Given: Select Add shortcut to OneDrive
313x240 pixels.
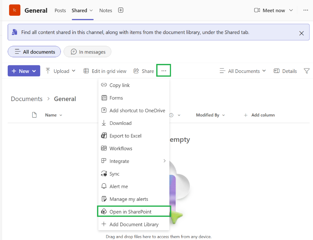Looking at the screenshot, I should point(134,110).
